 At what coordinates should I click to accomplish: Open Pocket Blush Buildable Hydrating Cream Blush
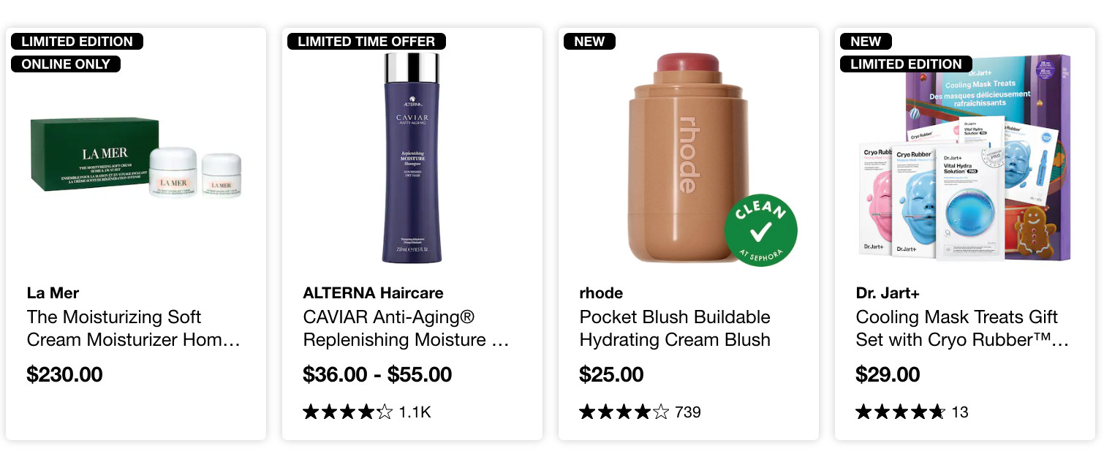point(675,328)
